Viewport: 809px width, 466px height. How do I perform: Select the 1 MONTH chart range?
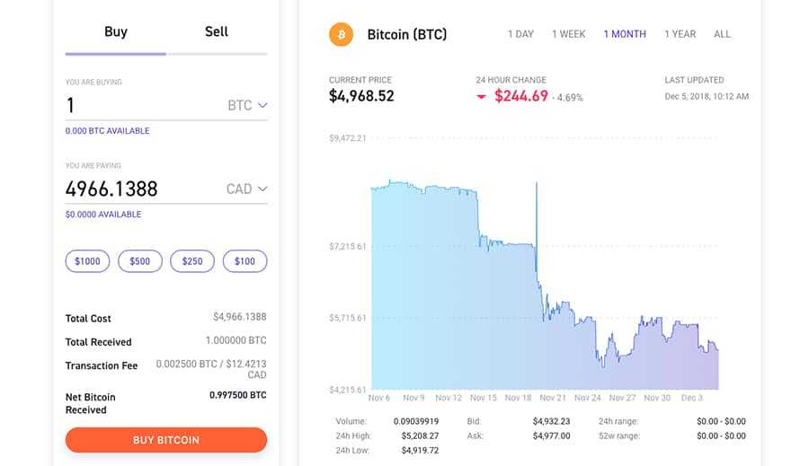pyautogui.click(x=625, y=34)
